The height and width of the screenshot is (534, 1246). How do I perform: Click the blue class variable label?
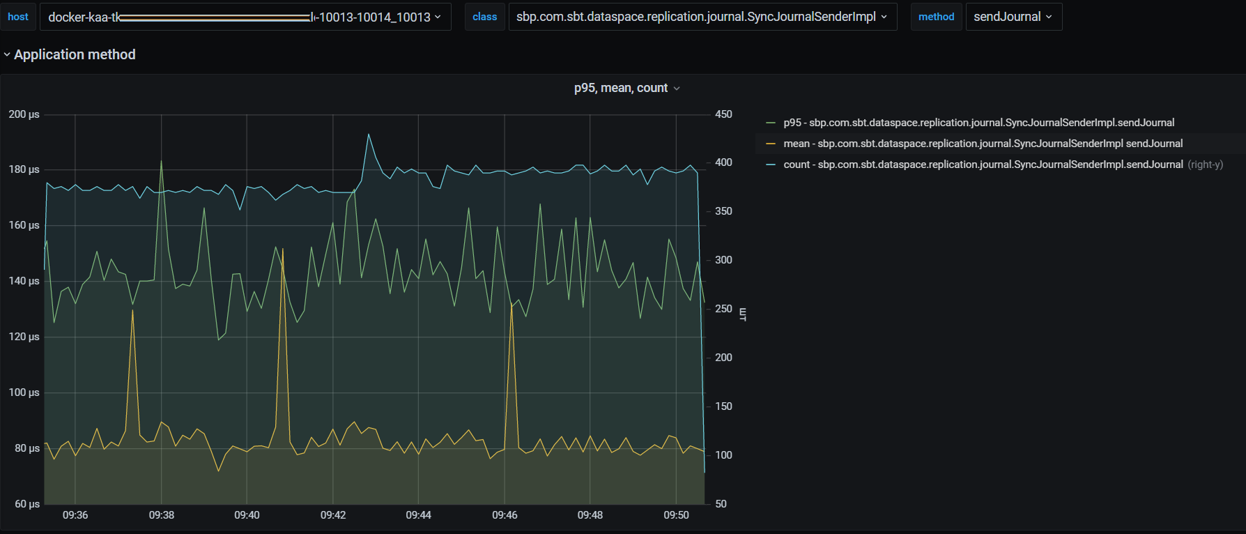click(484, 17)
